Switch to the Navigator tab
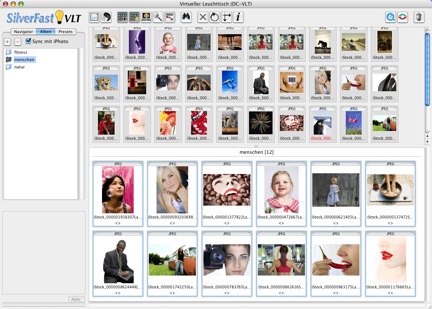The height and width of the screenshot is (309, 432). (x=24, y=32)
